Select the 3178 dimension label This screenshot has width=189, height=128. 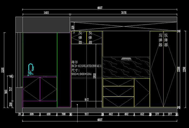(x=124, y=13)
